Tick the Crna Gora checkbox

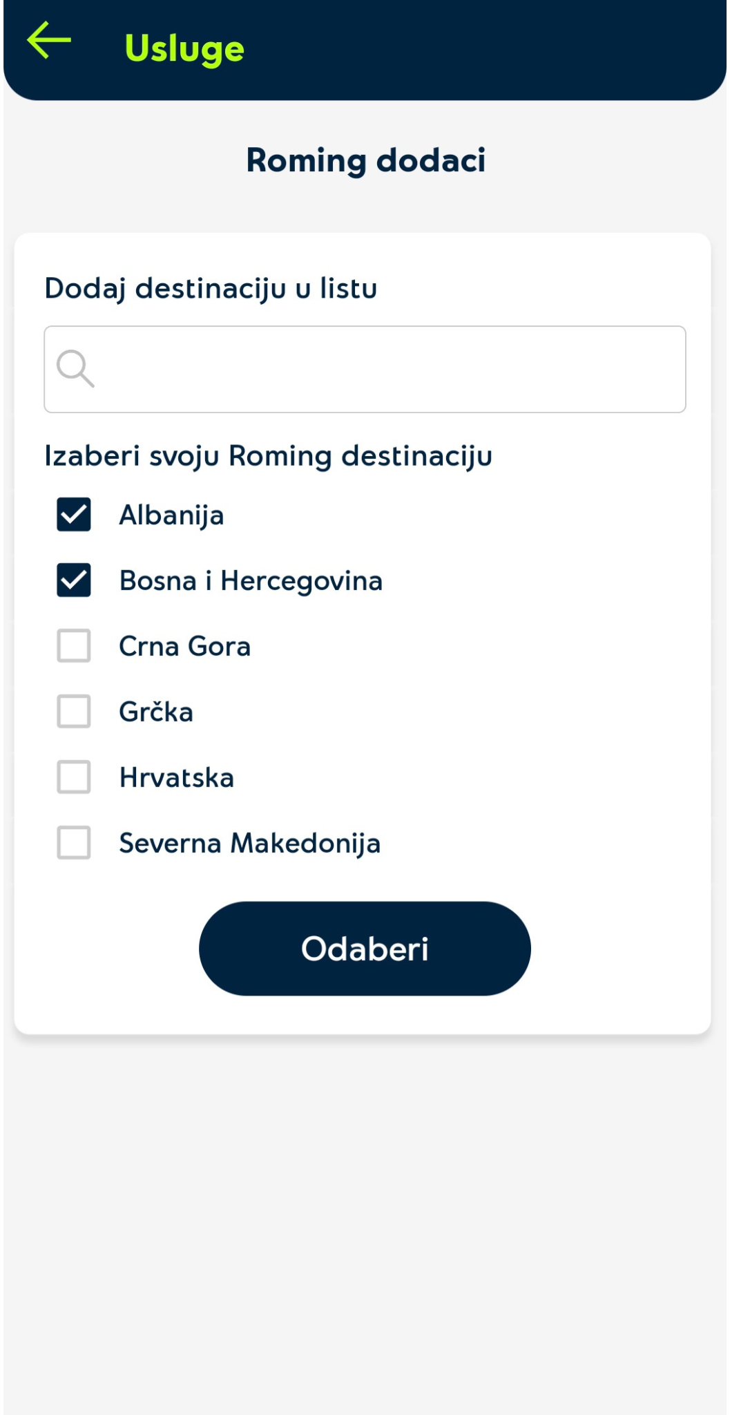click(74, 646)
